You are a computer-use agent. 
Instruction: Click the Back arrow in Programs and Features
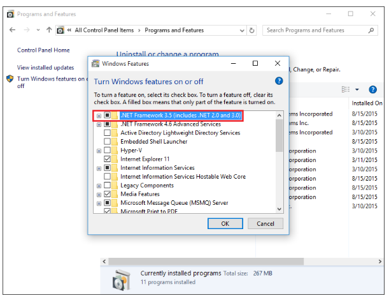[12, 30]
